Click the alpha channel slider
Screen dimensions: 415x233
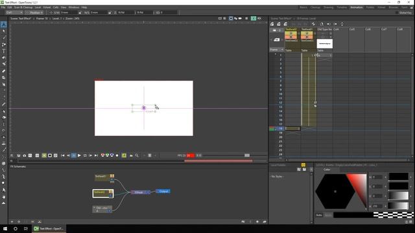[398, 206]
